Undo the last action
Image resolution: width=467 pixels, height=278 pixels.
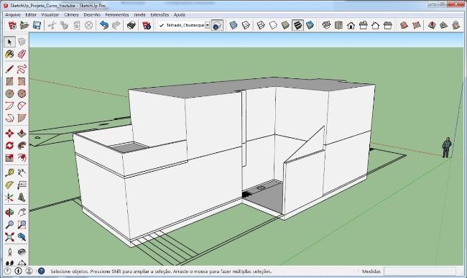pyautogui.click(x=103, y=25)
